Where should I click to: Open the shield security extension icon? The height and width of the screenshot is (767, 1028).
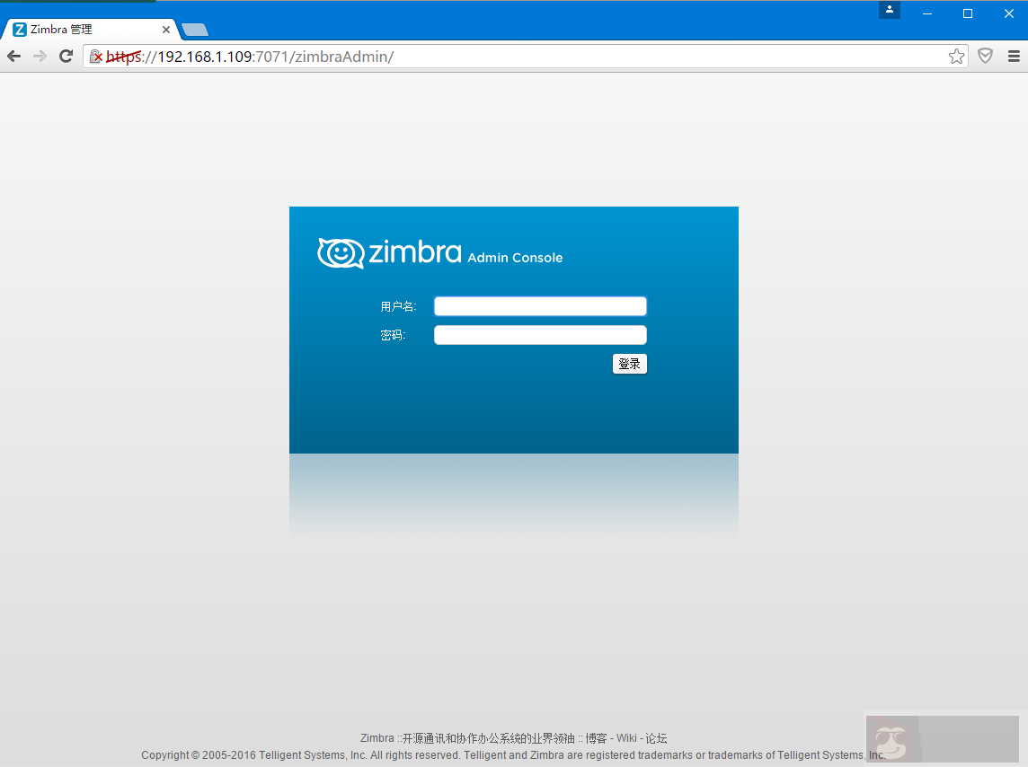pyautogui.click(x=984, y=56)
